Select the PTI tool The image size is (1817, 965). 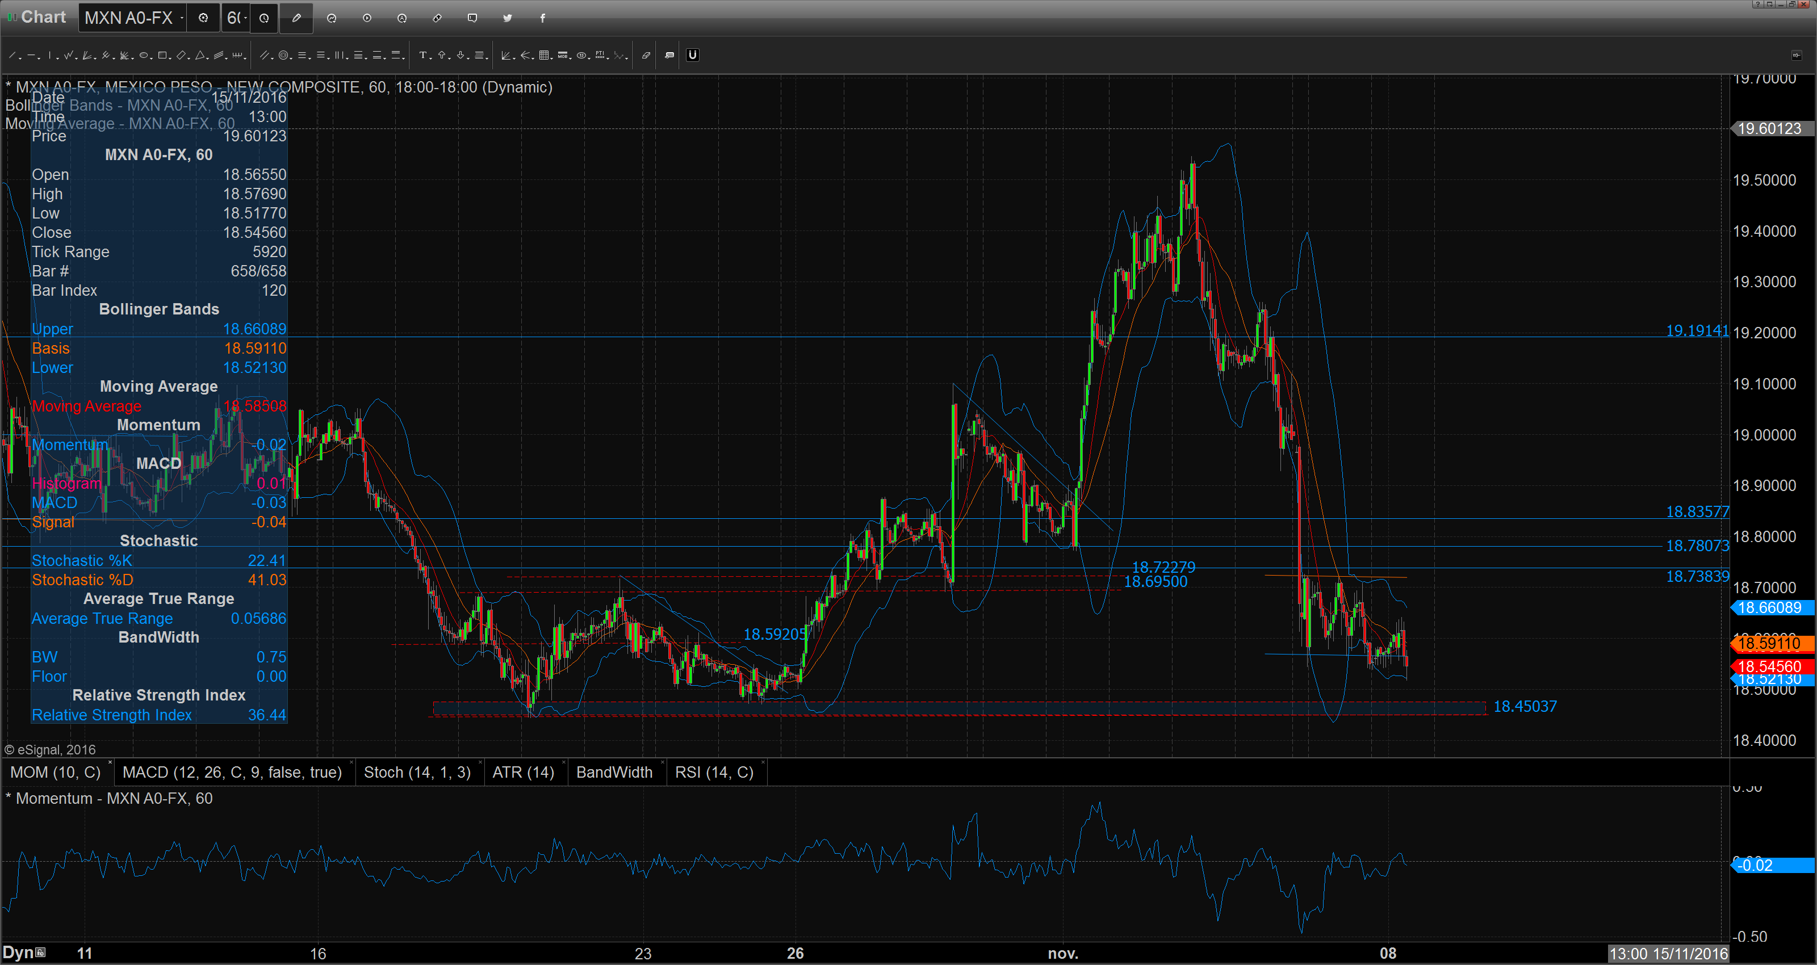click(600, 55)
